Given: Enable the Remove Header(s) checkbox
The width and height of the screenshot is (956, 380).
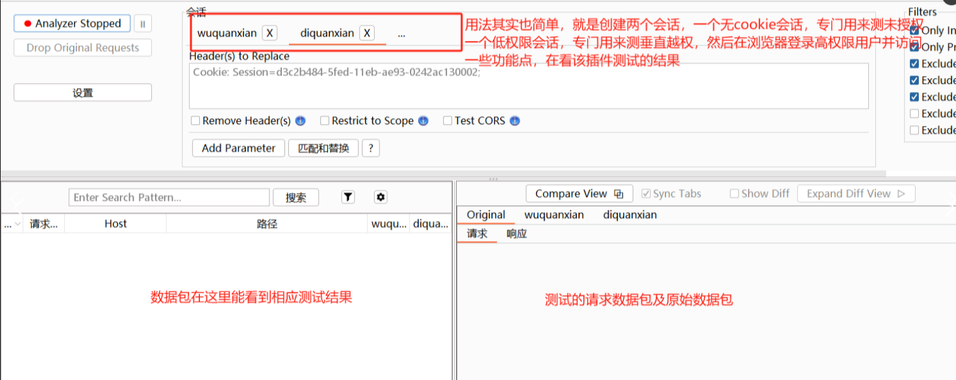Looking at the screenshot, I should (195, 121).
